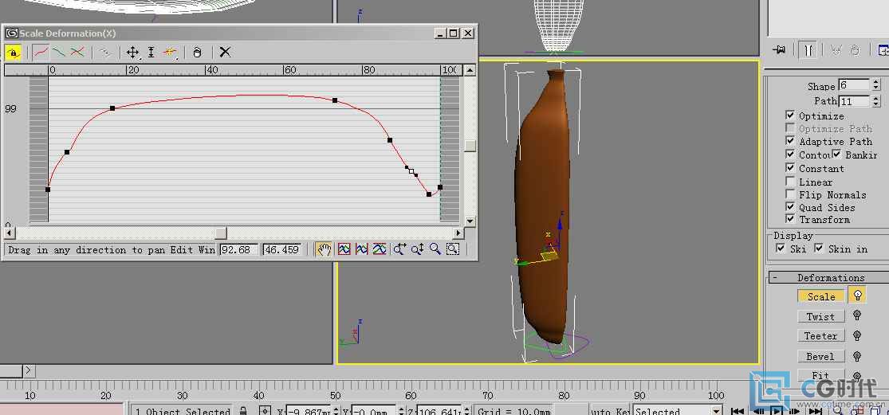This screenshot has width=889, height=415.
Task: Click Selection Lock toggle in status bar
Action: pos(242,411)
